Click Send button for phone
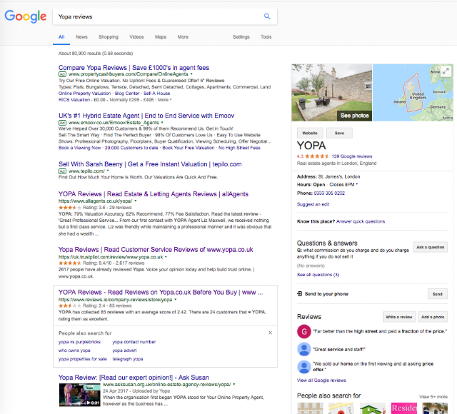The image size is (457, 414). [438, 294]
